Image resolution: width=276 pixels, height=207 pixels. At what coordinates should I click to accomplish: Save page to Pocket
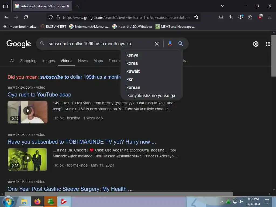[x=221, y=17]
